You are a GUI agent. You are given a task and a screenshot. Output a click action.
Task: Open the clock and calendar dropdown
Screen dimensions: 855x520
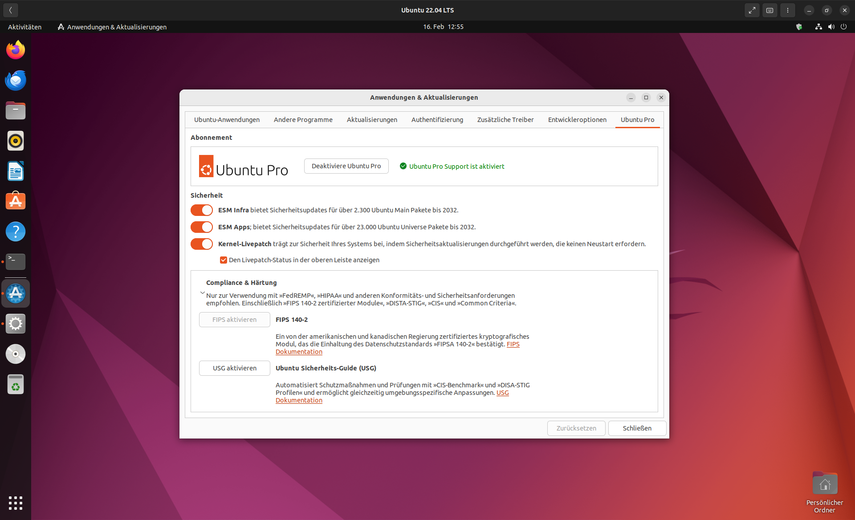(443, 27)
